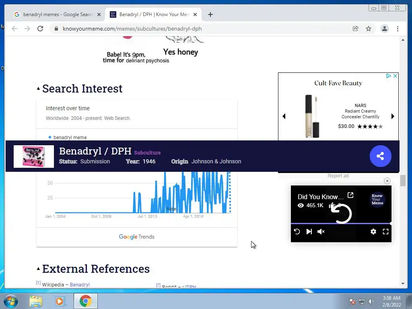This screenshot has height=309, width=412.
Task: Close the Cult-Fave Beauty ad
Action: 395,76
